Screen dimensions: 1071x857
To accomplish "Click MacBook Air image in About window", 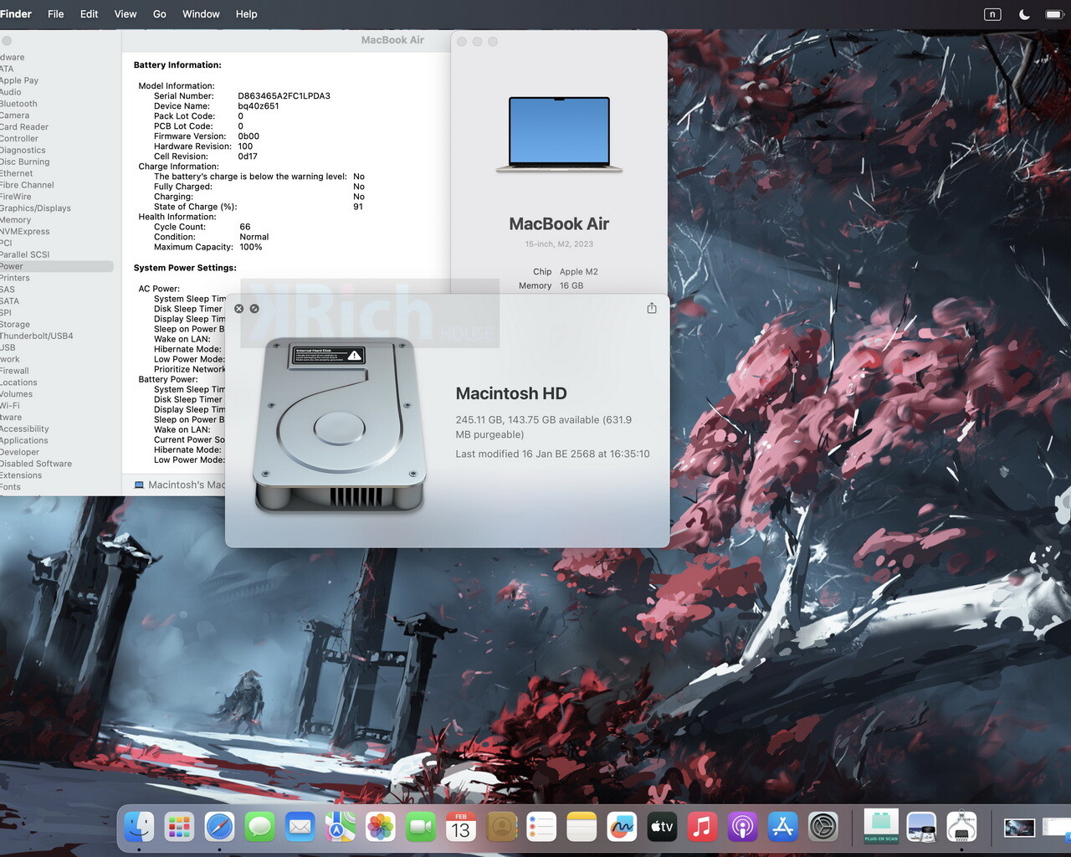I will [559, 135].
